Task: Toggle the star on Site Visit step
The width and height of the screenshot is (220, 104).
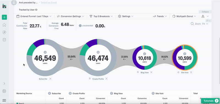Action: point(178,72)
